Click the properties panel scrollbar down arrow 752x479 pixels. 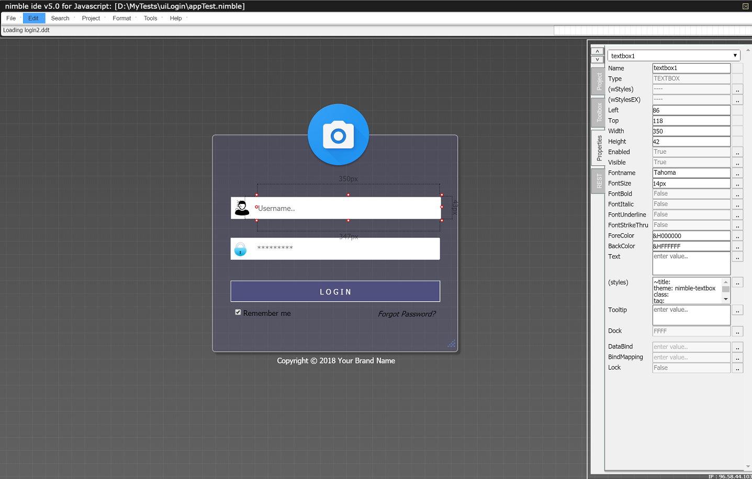[x=748, y=466]
